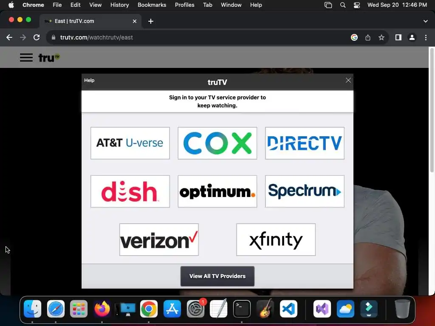Select the Verizon provider logo

click(x=159, y=239)
